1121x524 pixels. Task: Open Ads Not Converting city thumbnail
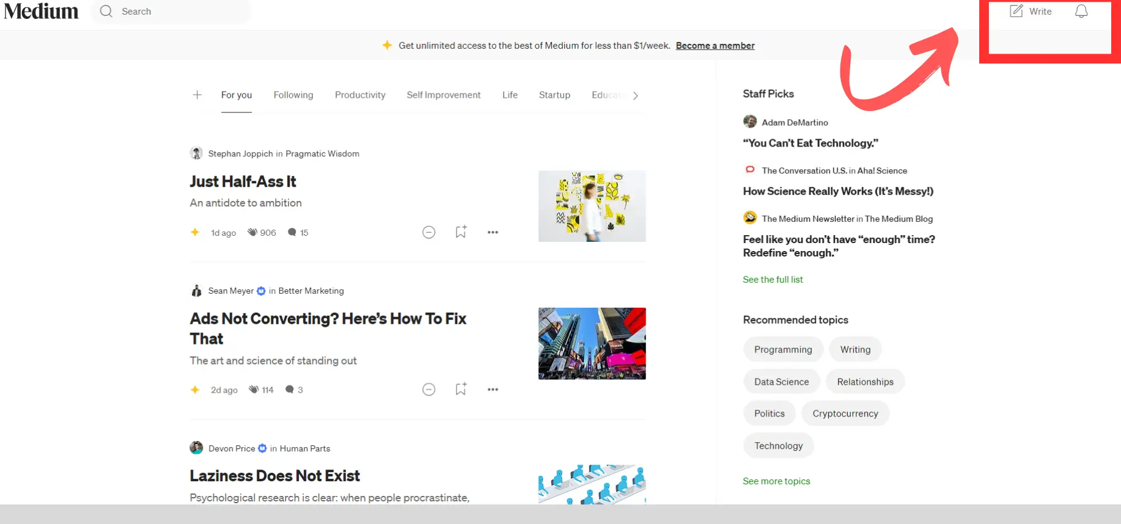click(592, 344)
